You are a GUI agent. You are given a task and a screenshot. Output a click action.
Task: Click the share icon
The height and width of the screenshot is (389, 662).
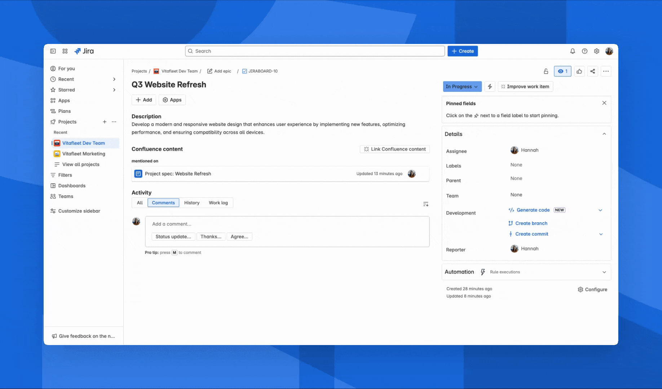592,71
